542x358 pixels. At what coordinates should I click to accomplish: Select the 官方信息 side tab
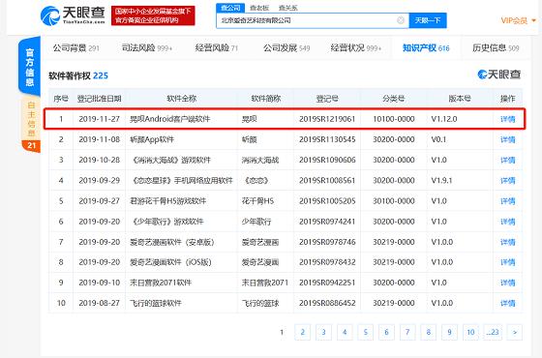point(30,67)
